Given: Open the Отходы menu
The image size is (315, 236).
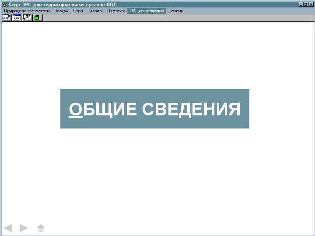Looking at the screenshot, I should click(95, 11).
